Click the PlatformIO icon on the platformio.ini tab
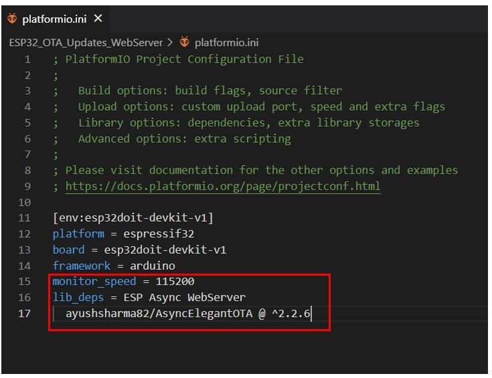492x378 pixels. (x=12, y=19)
